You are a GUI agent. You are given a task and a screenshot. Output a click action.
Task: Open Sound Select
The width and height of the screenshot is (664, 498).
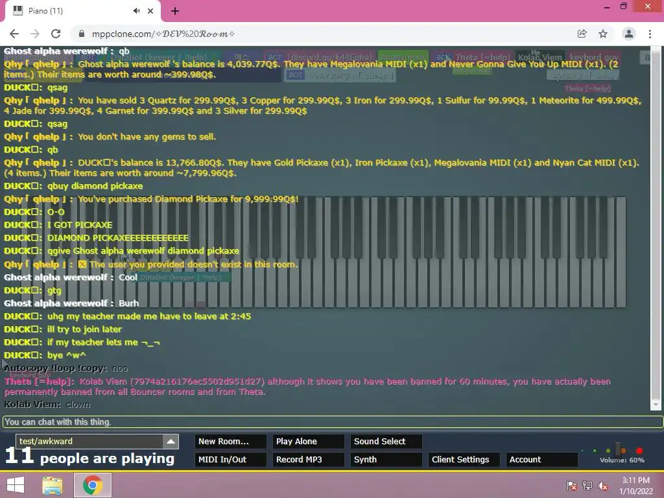[x=386, y=441]
